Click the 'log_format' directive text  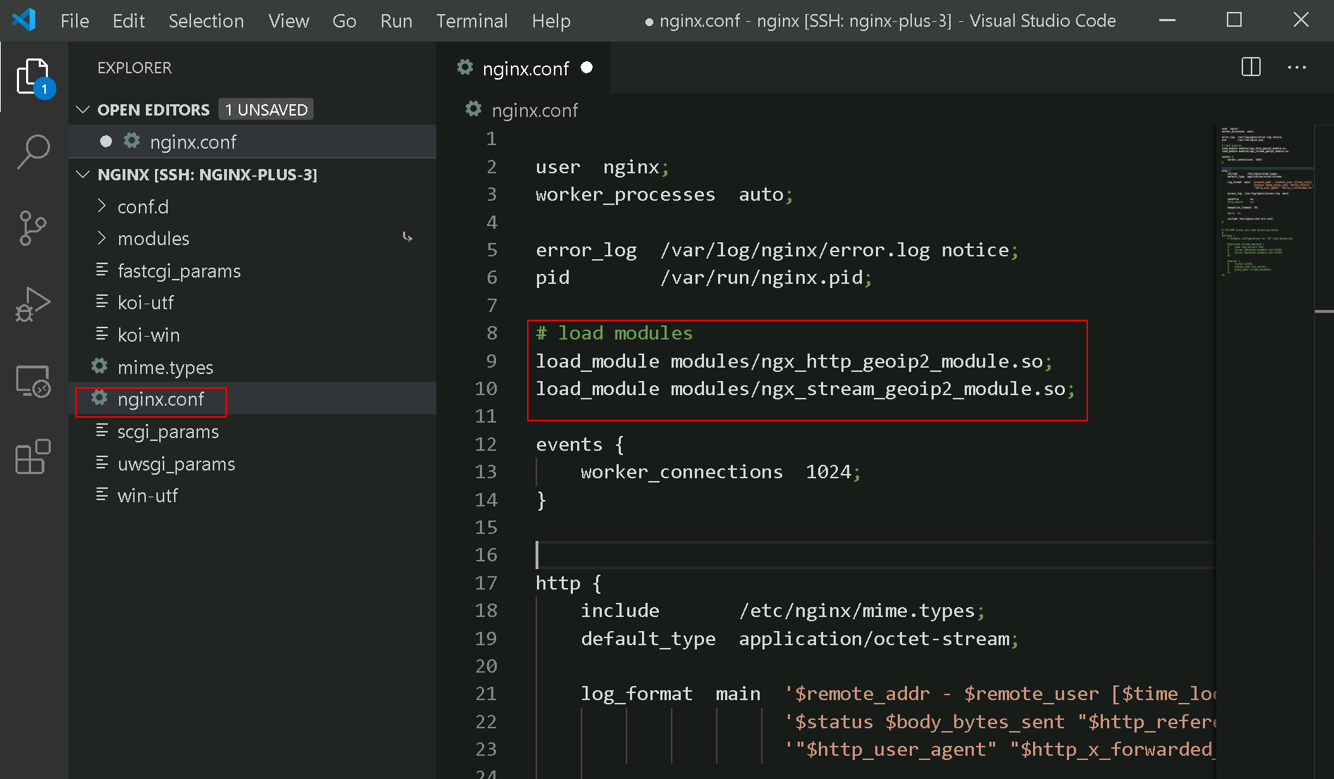pos(636,694)
